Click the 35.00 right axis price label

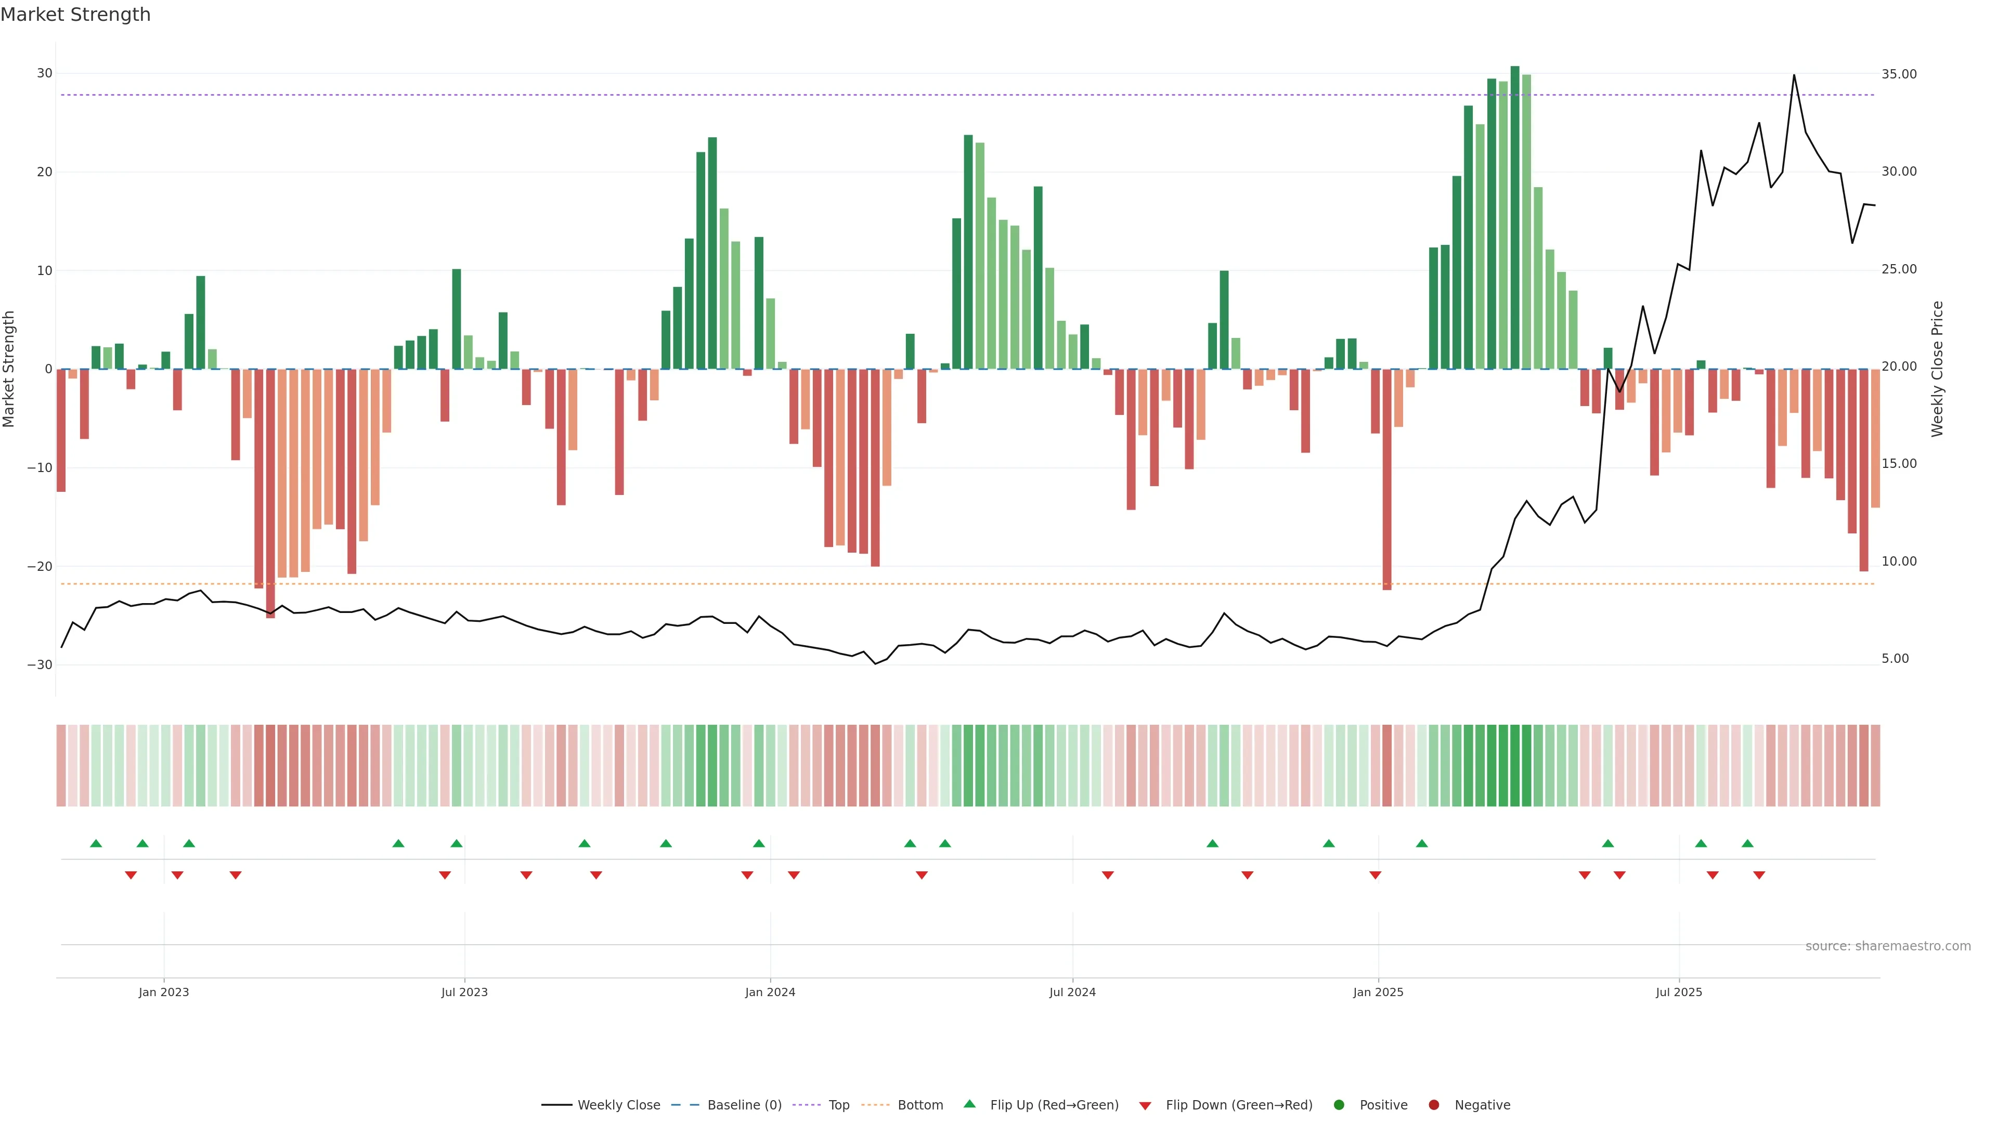click(x=1899, y=74)
